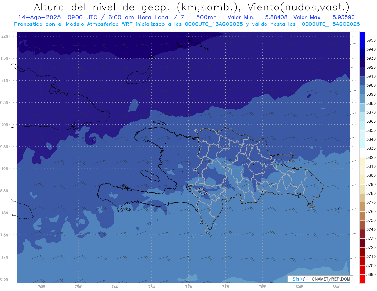Click the longitude axis label "69W"
The width and height of the screenshot is (377, 291).
pos(299,287)
